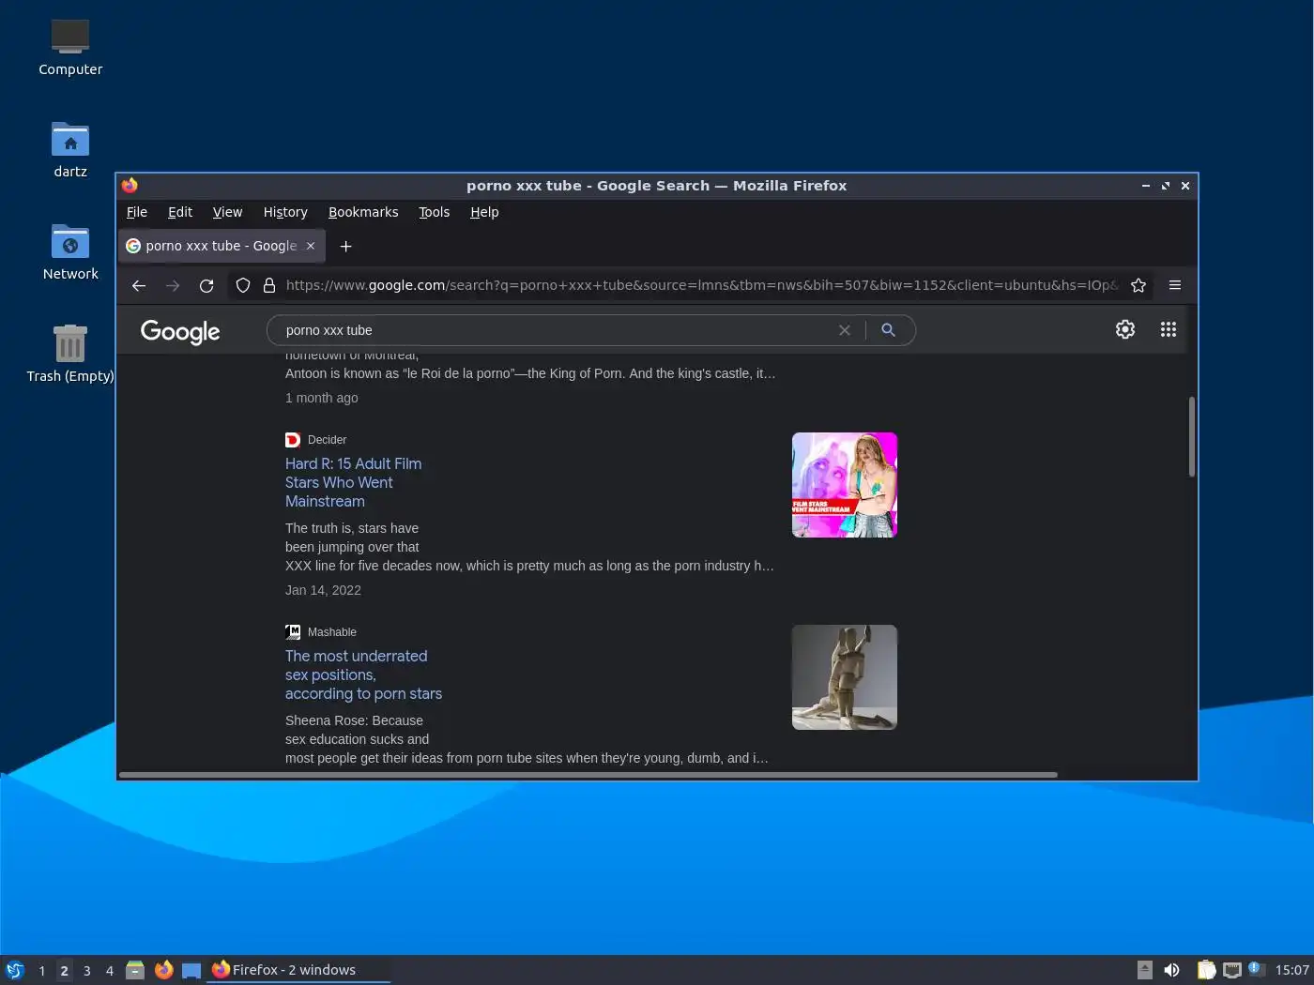Click the '1 month ago' timestamp
Viewport: 1314px width, 985px height.
coord(322,398)
